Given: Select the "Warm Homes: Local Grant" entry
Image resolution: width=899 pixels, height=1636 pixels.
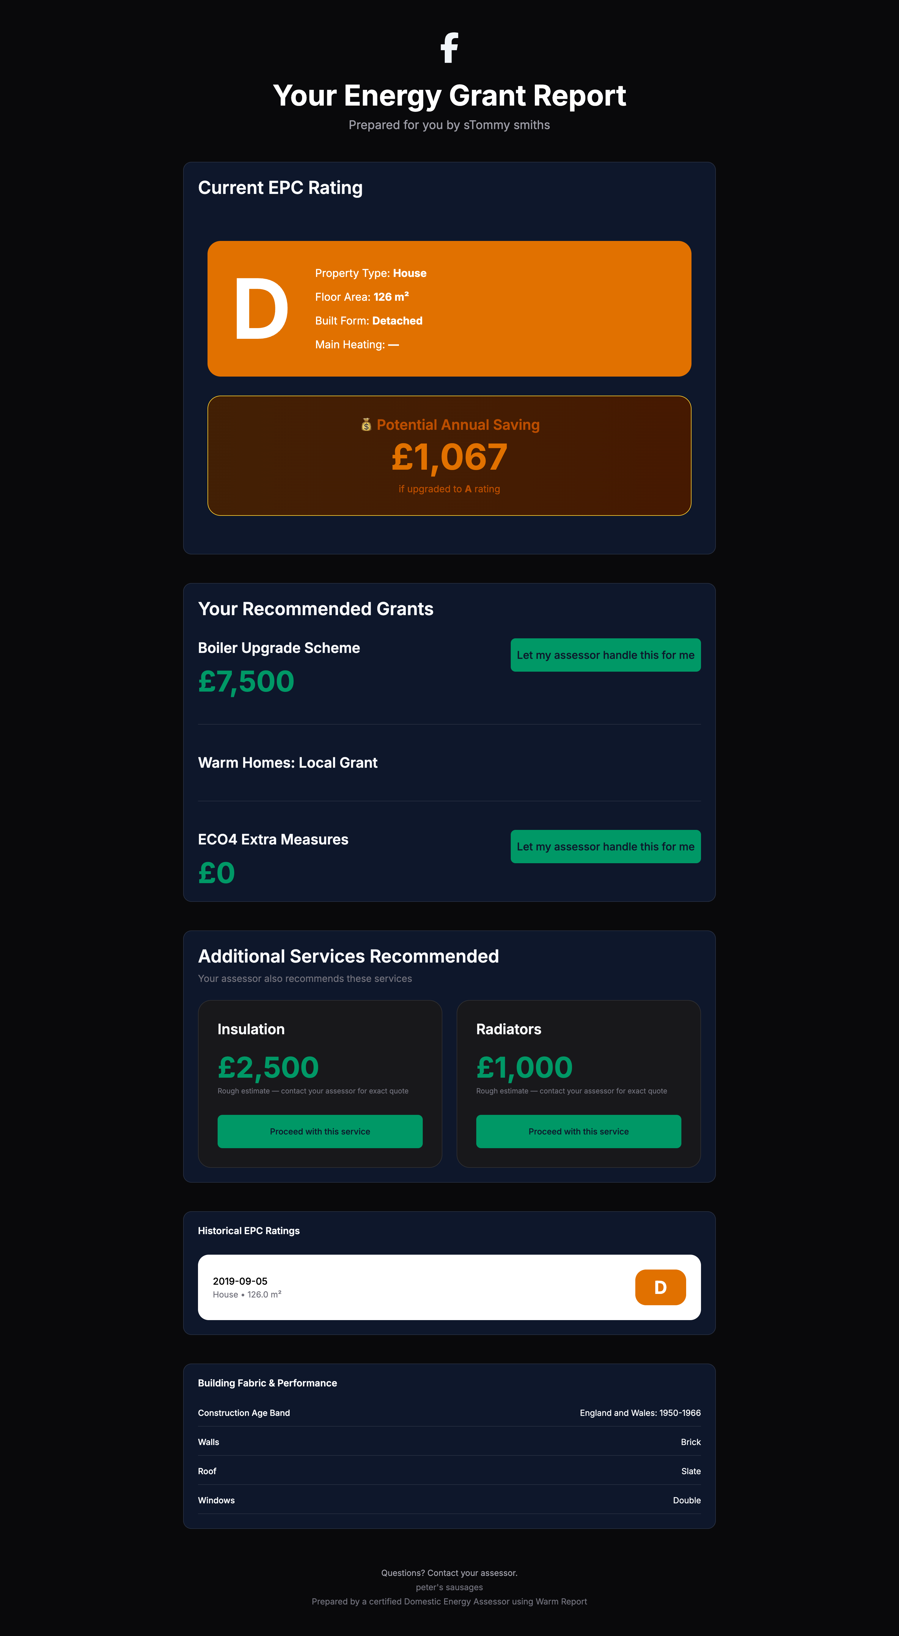Looking at the screenshot, I should coord(287,762).
